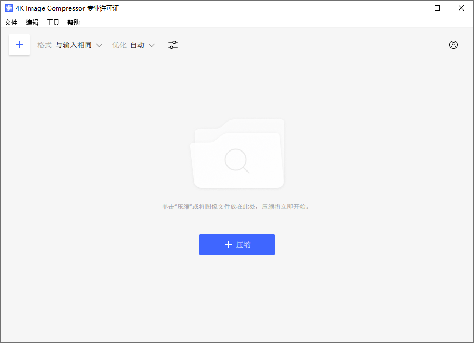Screen dimensions: 474x343
Task: Click the 优化 label in toolbar
Action: 119,45
